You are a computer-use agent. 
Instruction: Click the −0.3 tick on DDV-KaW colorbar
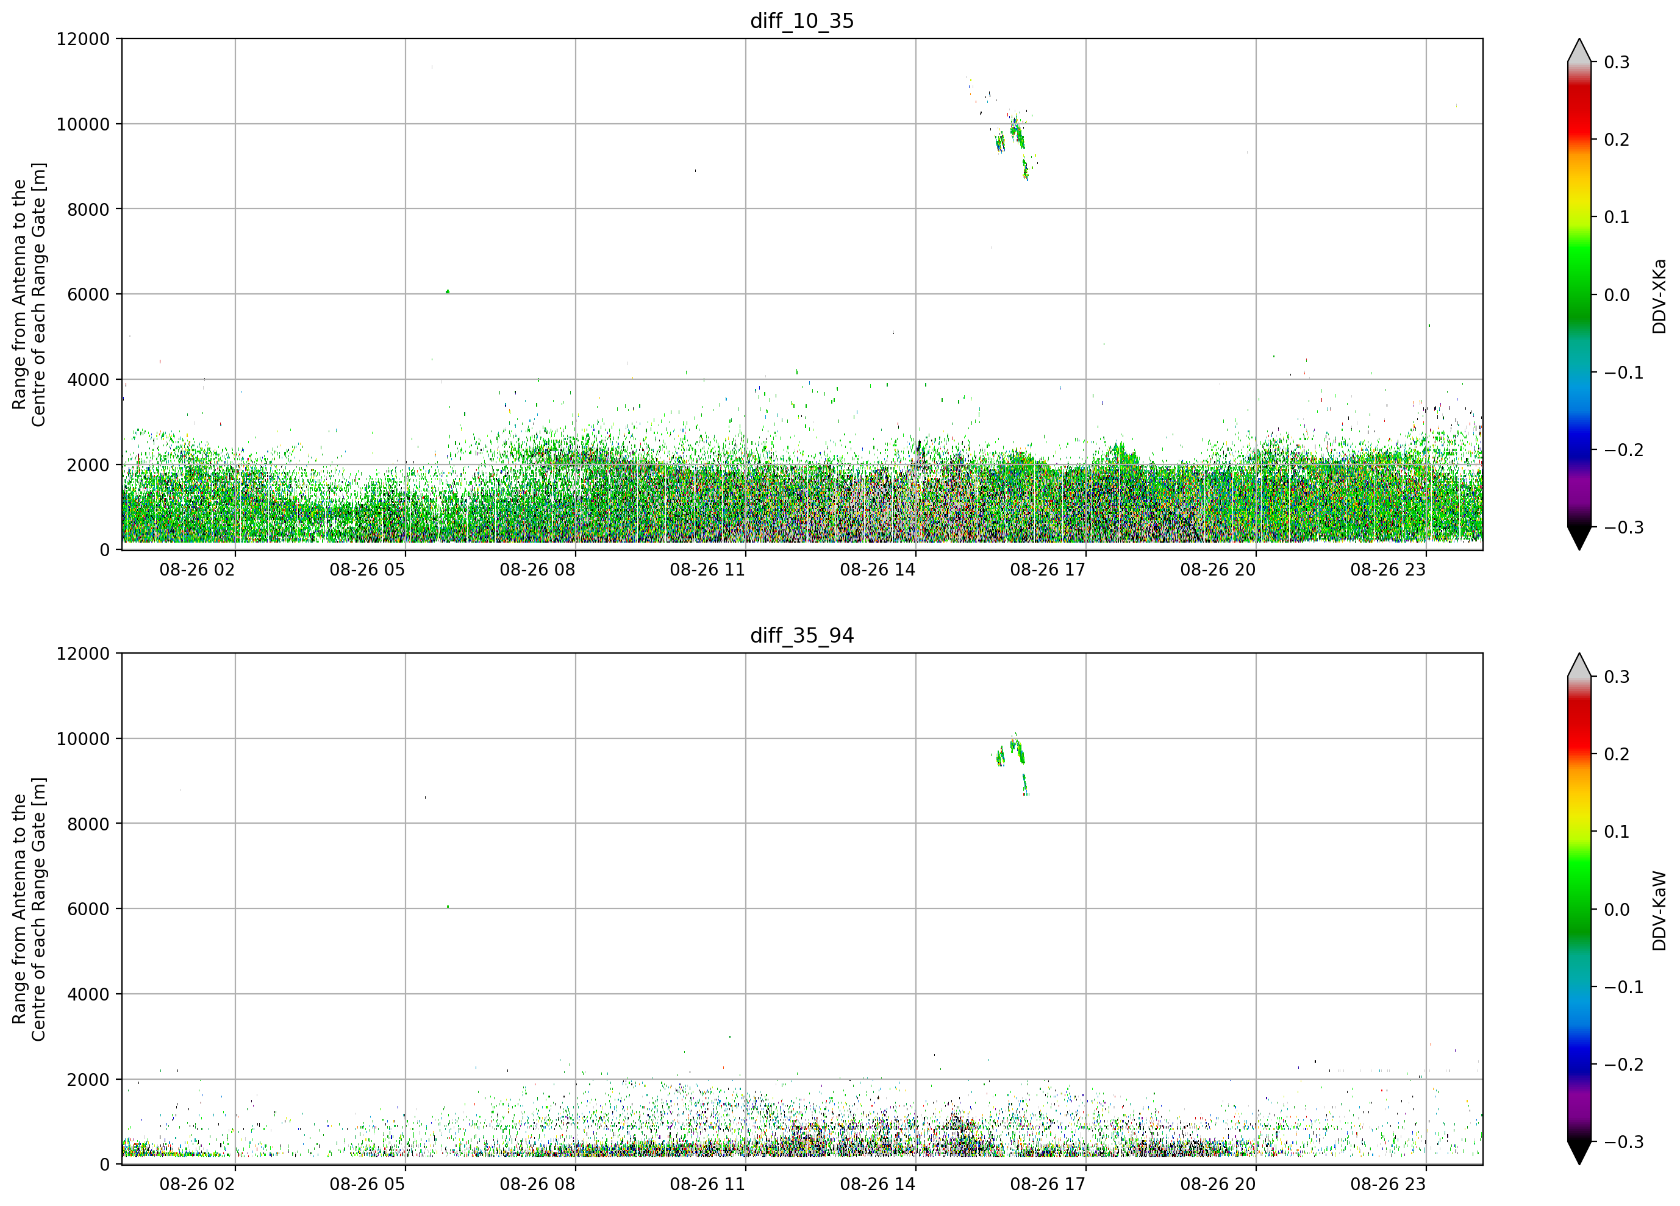1624,1143
